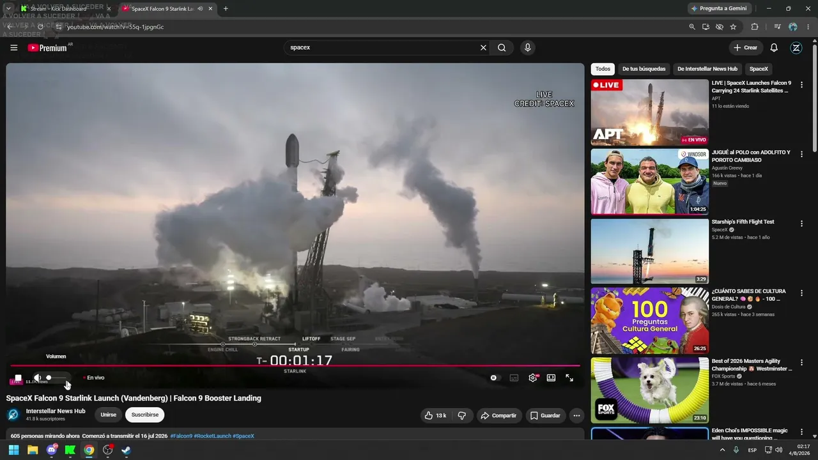This screenshot has height=460, width=818.
Task: Select the SpaceX Falcon 9 Starlink browser tab
Action: [x=168, y=9]
